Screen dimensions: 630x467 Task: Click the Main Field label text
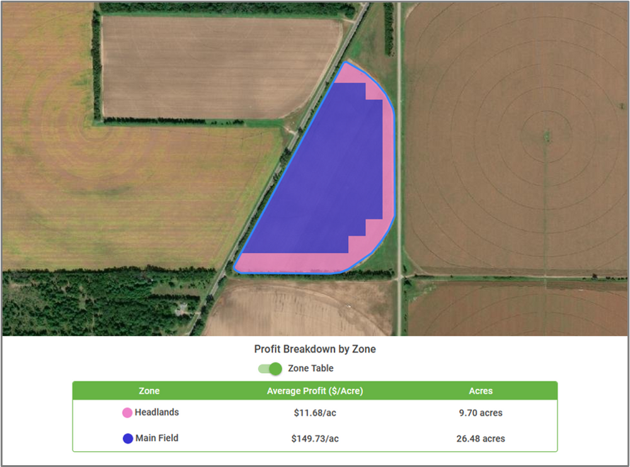coord(156,438)
